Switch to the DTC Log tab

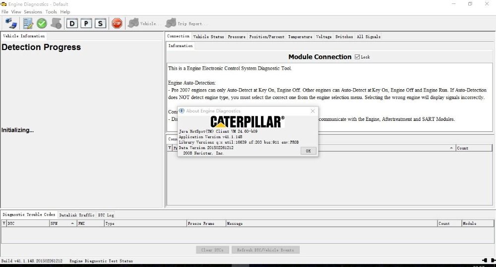(106, 215)
